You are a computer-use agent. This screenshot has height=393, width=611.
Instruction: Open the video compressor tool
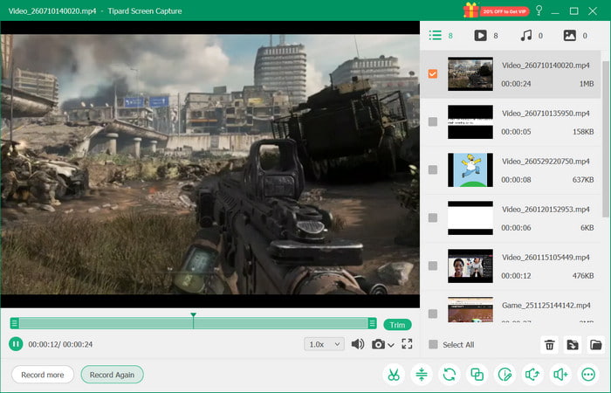pos(422,375)
